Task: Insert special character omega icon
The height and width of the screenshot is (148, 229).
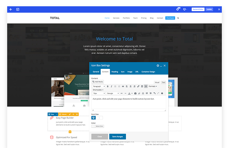Action: coord(143,93)
